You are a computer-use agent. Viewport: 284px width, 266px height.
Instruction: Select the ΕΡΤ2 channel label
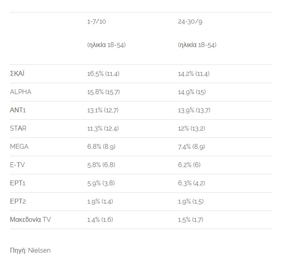pos(18,202)
